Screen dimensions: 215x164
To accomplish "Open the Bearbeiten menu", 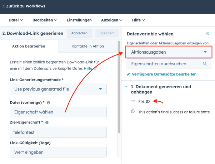I will (x=45, y=20).
